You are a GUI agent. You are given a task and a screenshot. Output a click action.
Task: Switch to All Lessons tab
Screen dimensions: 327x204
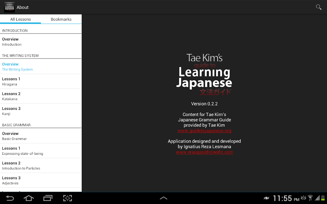pyautogui.click(x=20, y=19)
